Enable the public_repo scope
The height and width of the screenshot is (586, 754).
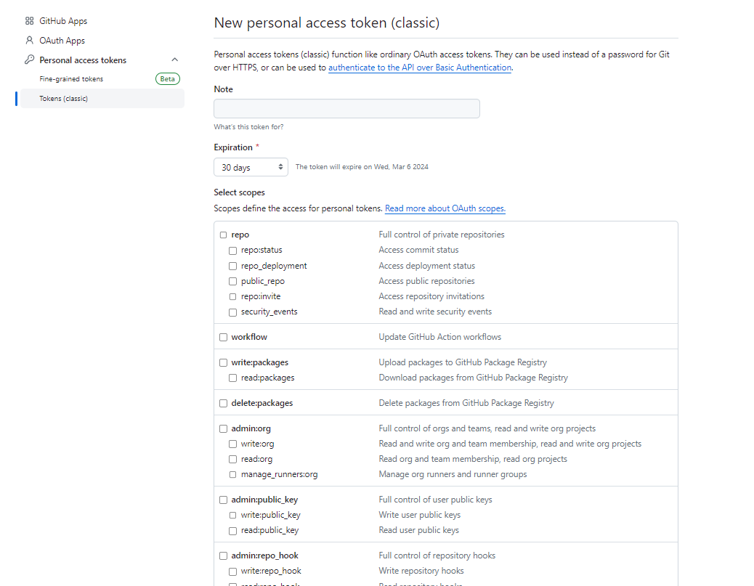[233, 281]
